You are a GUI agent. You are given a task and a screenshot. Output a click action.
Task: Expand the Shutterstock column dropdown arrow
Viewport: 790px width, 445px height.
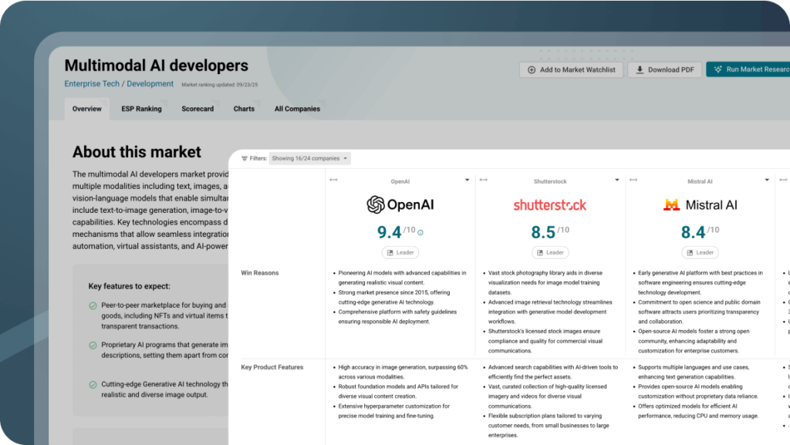pos(616,180)
